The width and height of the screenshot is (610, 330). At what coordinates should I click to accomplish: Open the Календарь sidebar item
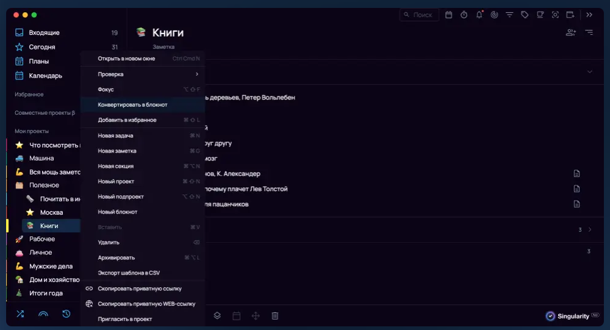45,76
